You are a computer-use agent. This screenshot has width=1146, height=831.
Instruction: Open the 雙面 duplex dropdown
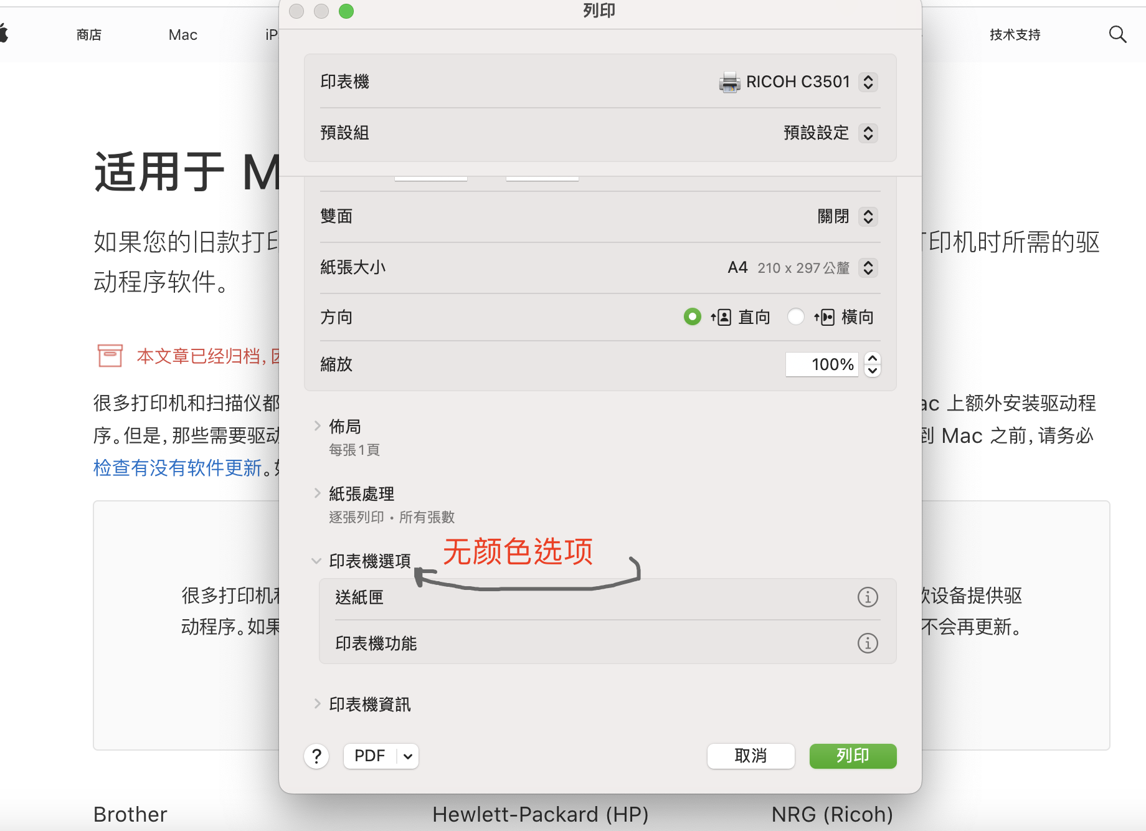click(868, 217)
